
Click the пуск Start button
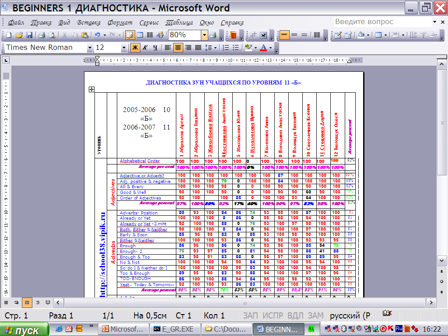tap(24, 329)
